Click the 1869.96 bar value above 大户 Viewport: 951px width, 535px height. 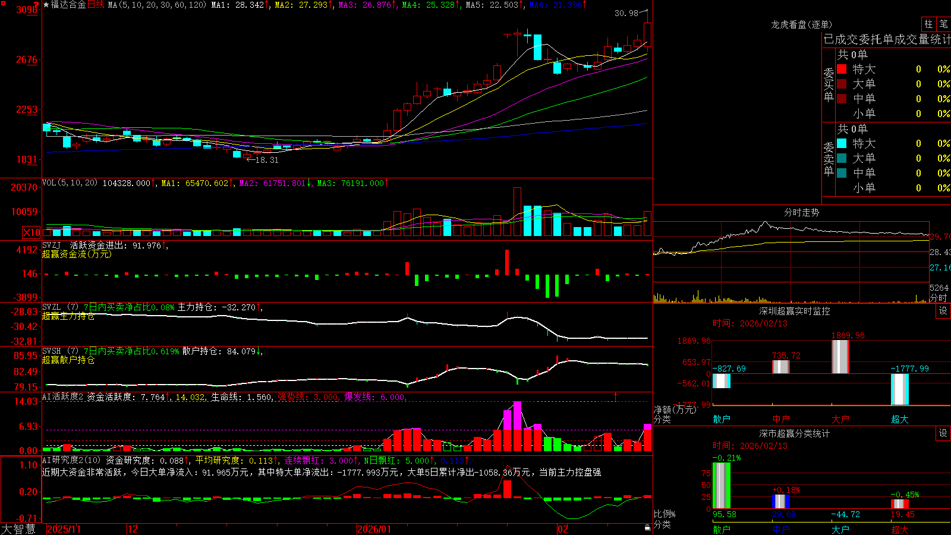click(848, 335)
